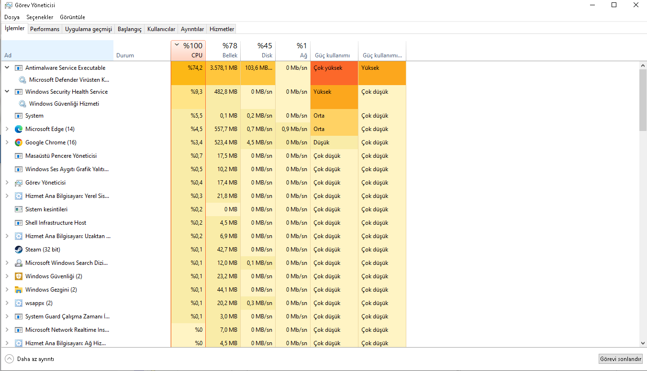Sort by the CPU column header

[x=188, y=51]
